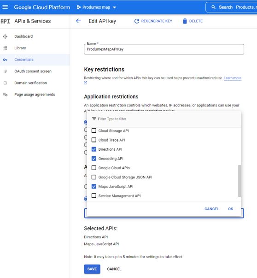Click CANCEL next to the SAVE button

114,269
